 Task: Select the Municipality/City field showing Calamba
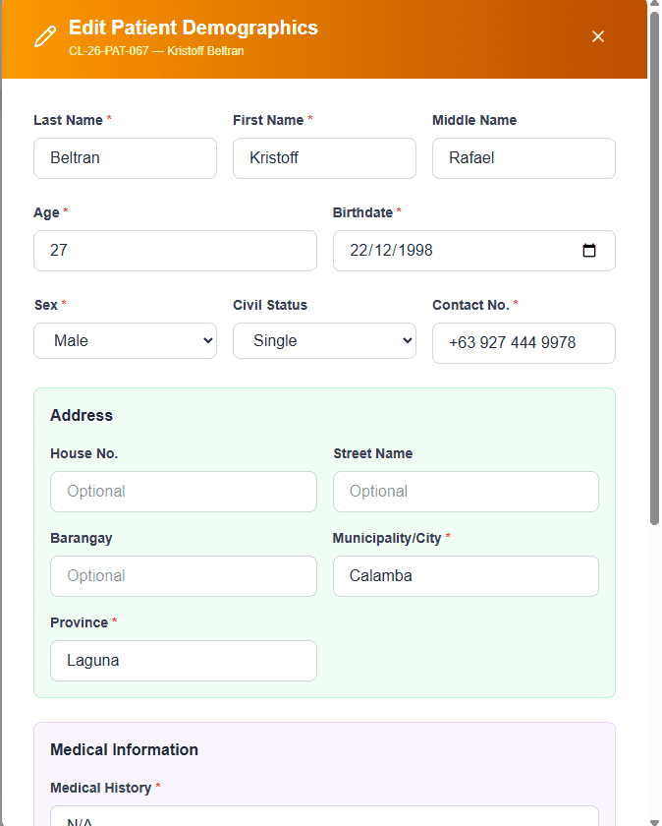click(466, 576)
